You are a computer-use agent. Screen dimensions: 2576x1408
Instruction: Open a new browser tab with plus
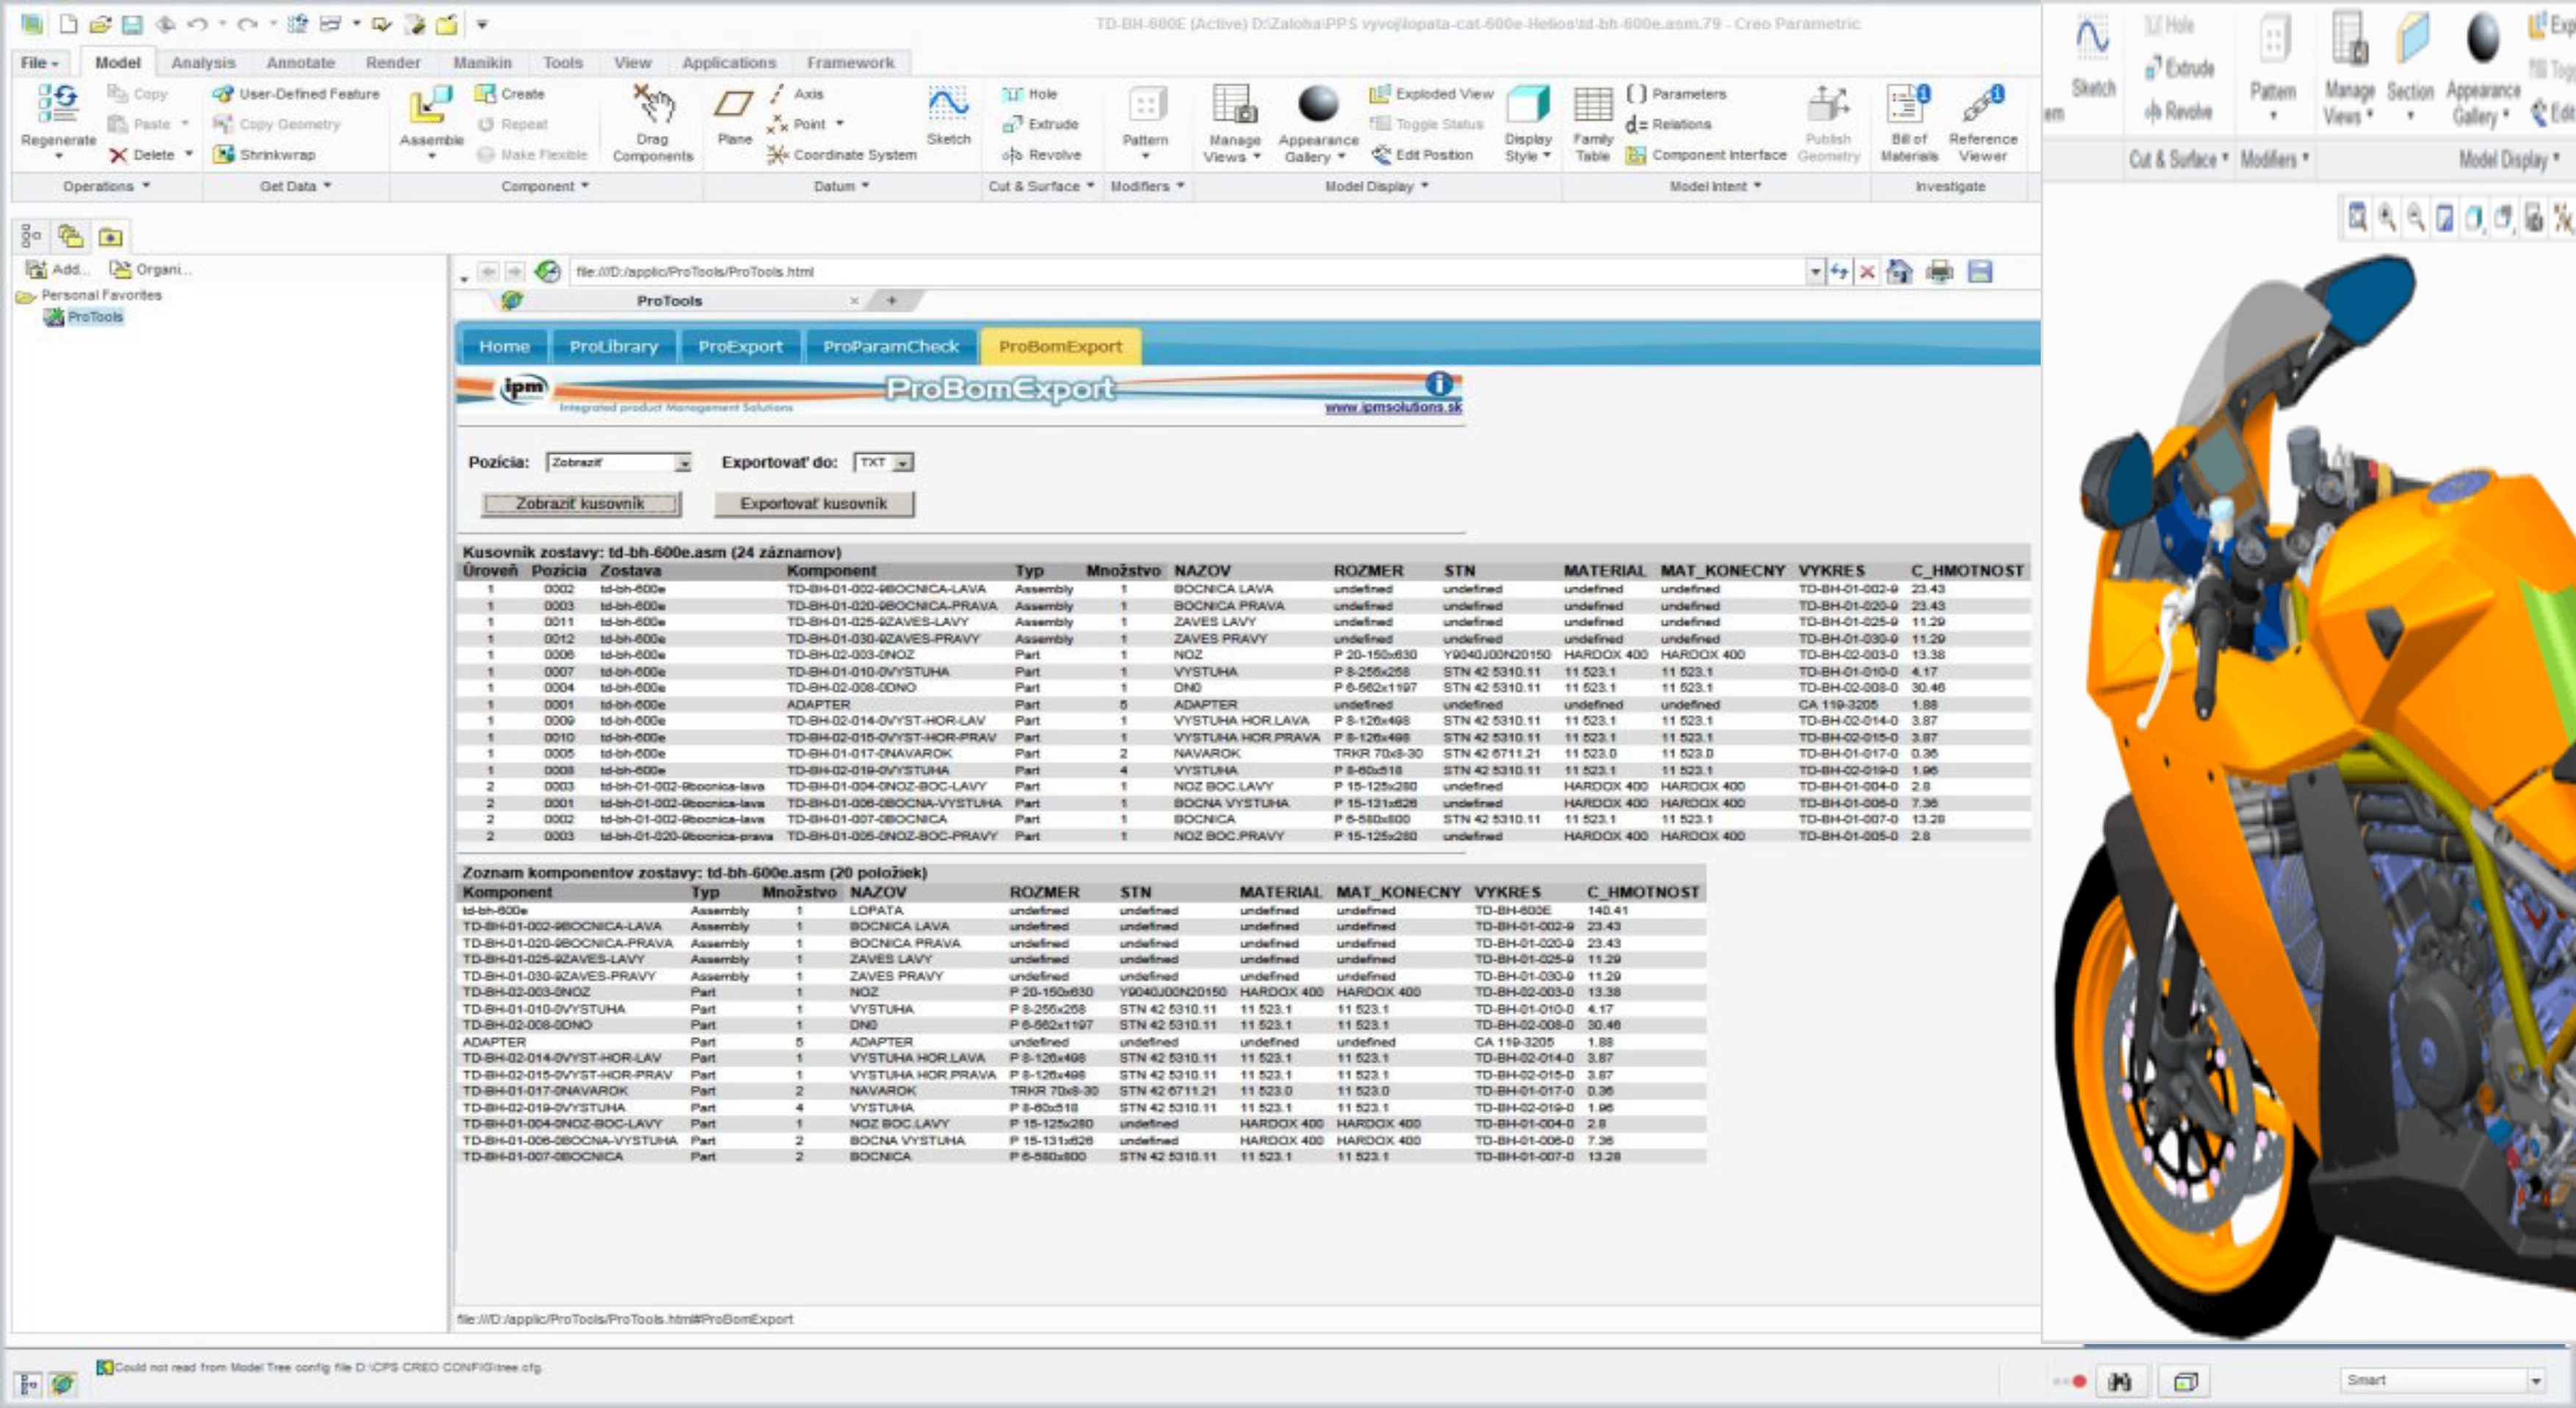[891, 300]
